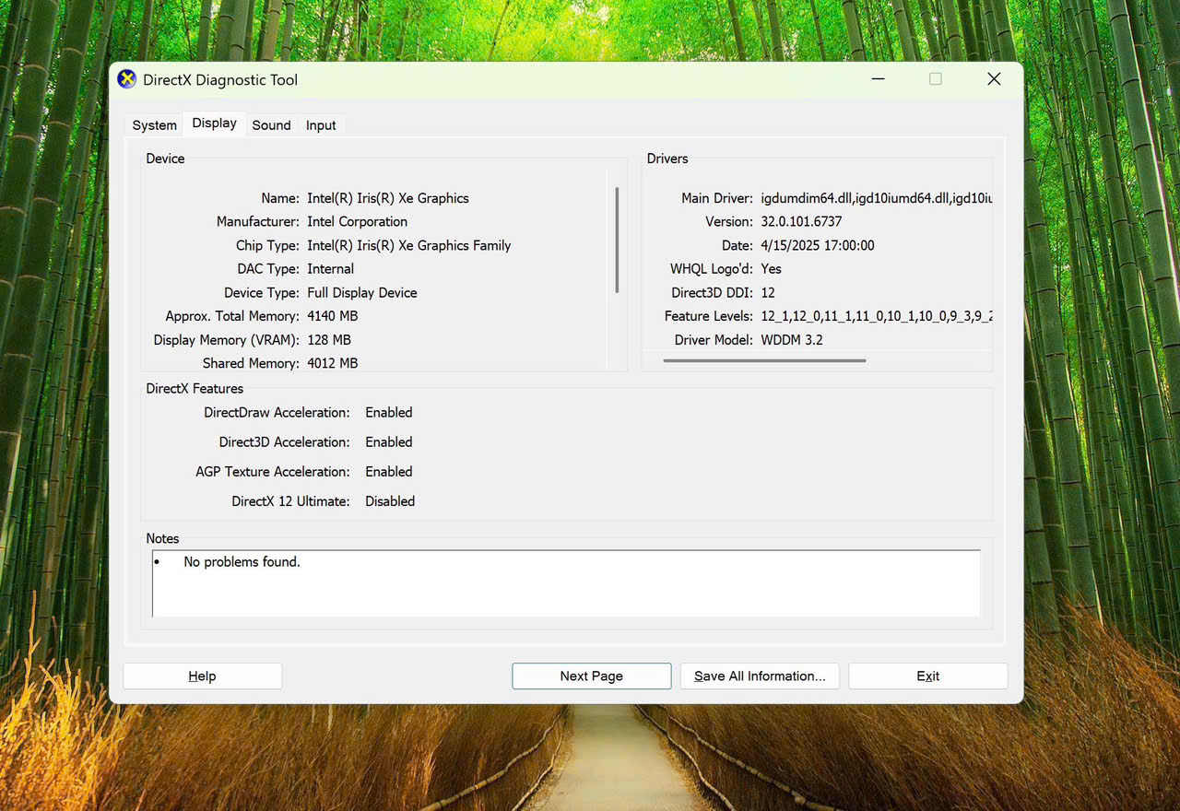Minimize the DirectX Diagnostic Tool window
This screenshot has height=811, width=1180.
point(878,79)
